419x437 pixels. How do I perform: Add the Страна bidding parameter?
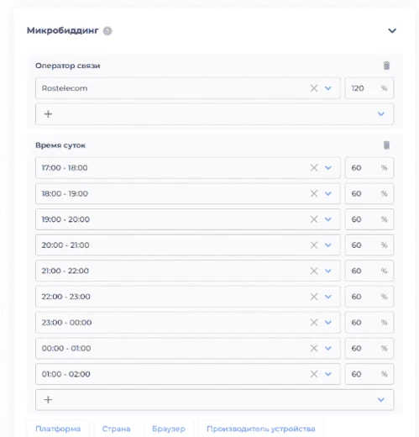click(x=116, y=429)
